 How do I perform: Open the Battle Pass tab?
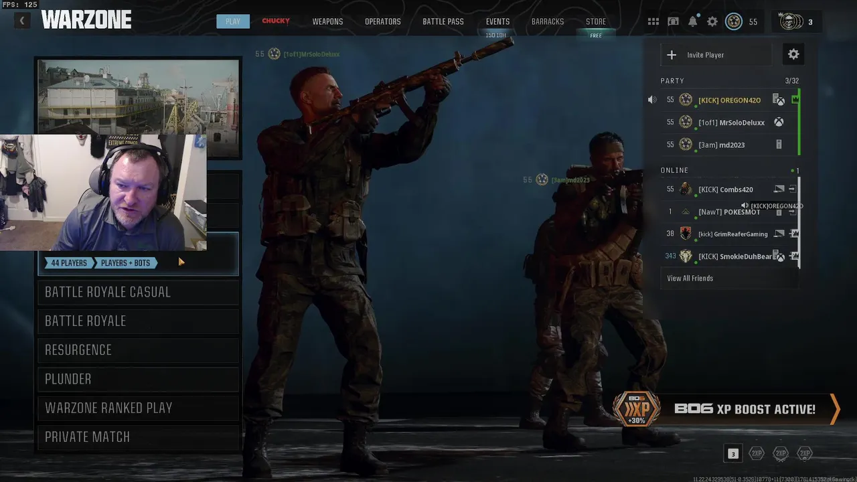tap(443, 21)
